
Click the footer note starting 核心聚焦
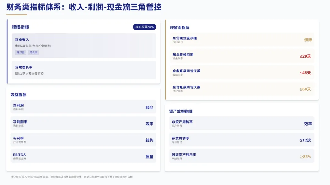(71, 177)
